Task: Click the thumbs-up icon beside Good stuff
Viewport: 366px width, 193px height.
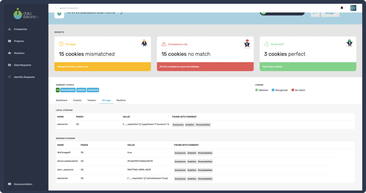Action: tap(266, 44)
